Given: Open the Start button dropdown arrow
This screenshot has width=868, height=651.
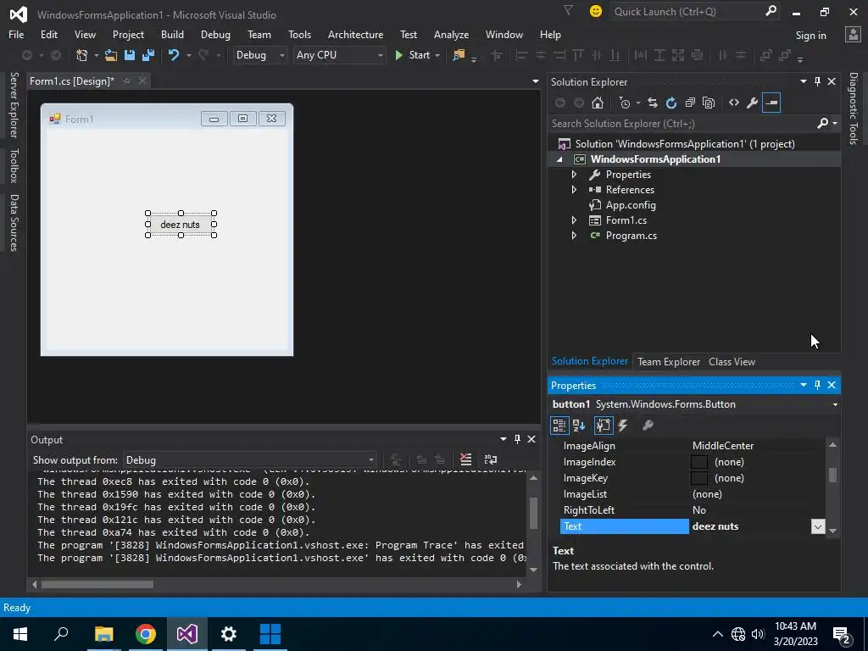Looking at the screenshot, I should point(437,55).
